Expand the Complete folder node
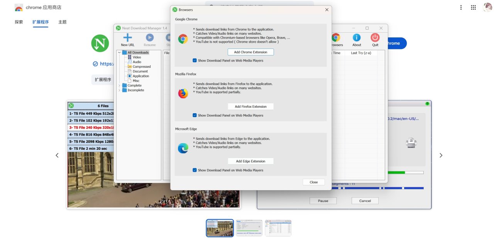 tap(119, 85)
